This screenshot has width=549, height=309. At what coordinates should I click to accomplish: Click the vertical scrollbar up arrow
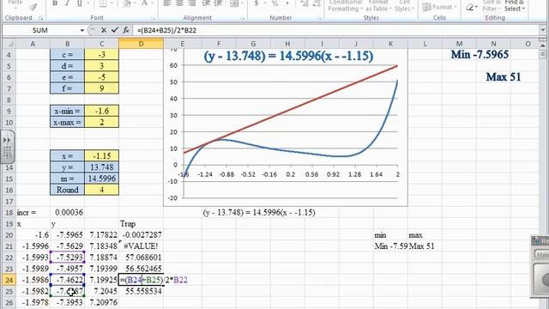coord(542,45)
